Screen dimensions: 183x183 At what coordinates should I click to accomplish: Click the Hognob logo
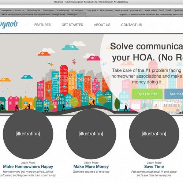click(x=9, y=25)
